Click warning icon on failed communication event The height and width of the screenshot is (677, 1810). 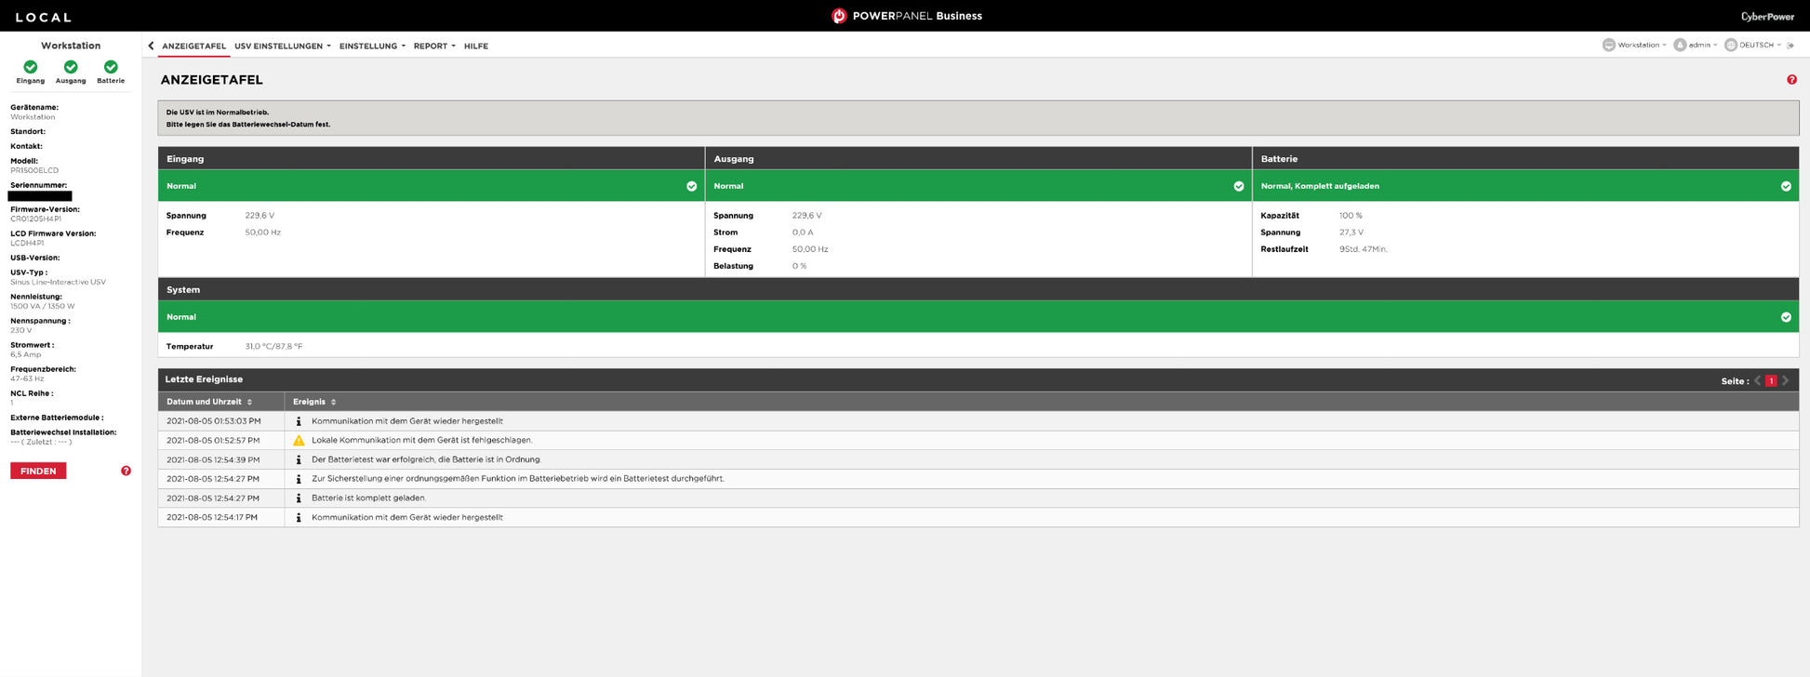tap(299, 440)
